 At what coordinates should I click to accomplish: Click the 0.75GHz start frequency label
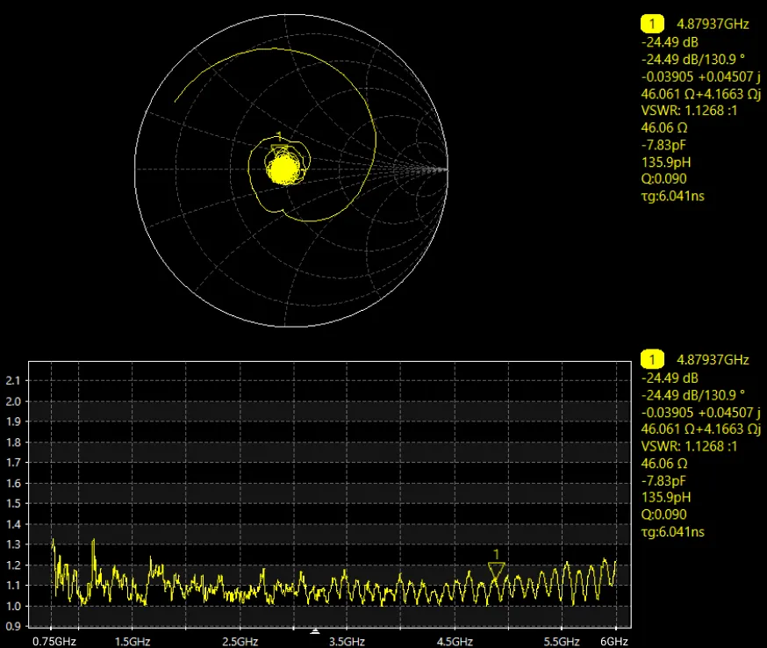[54, 641]
